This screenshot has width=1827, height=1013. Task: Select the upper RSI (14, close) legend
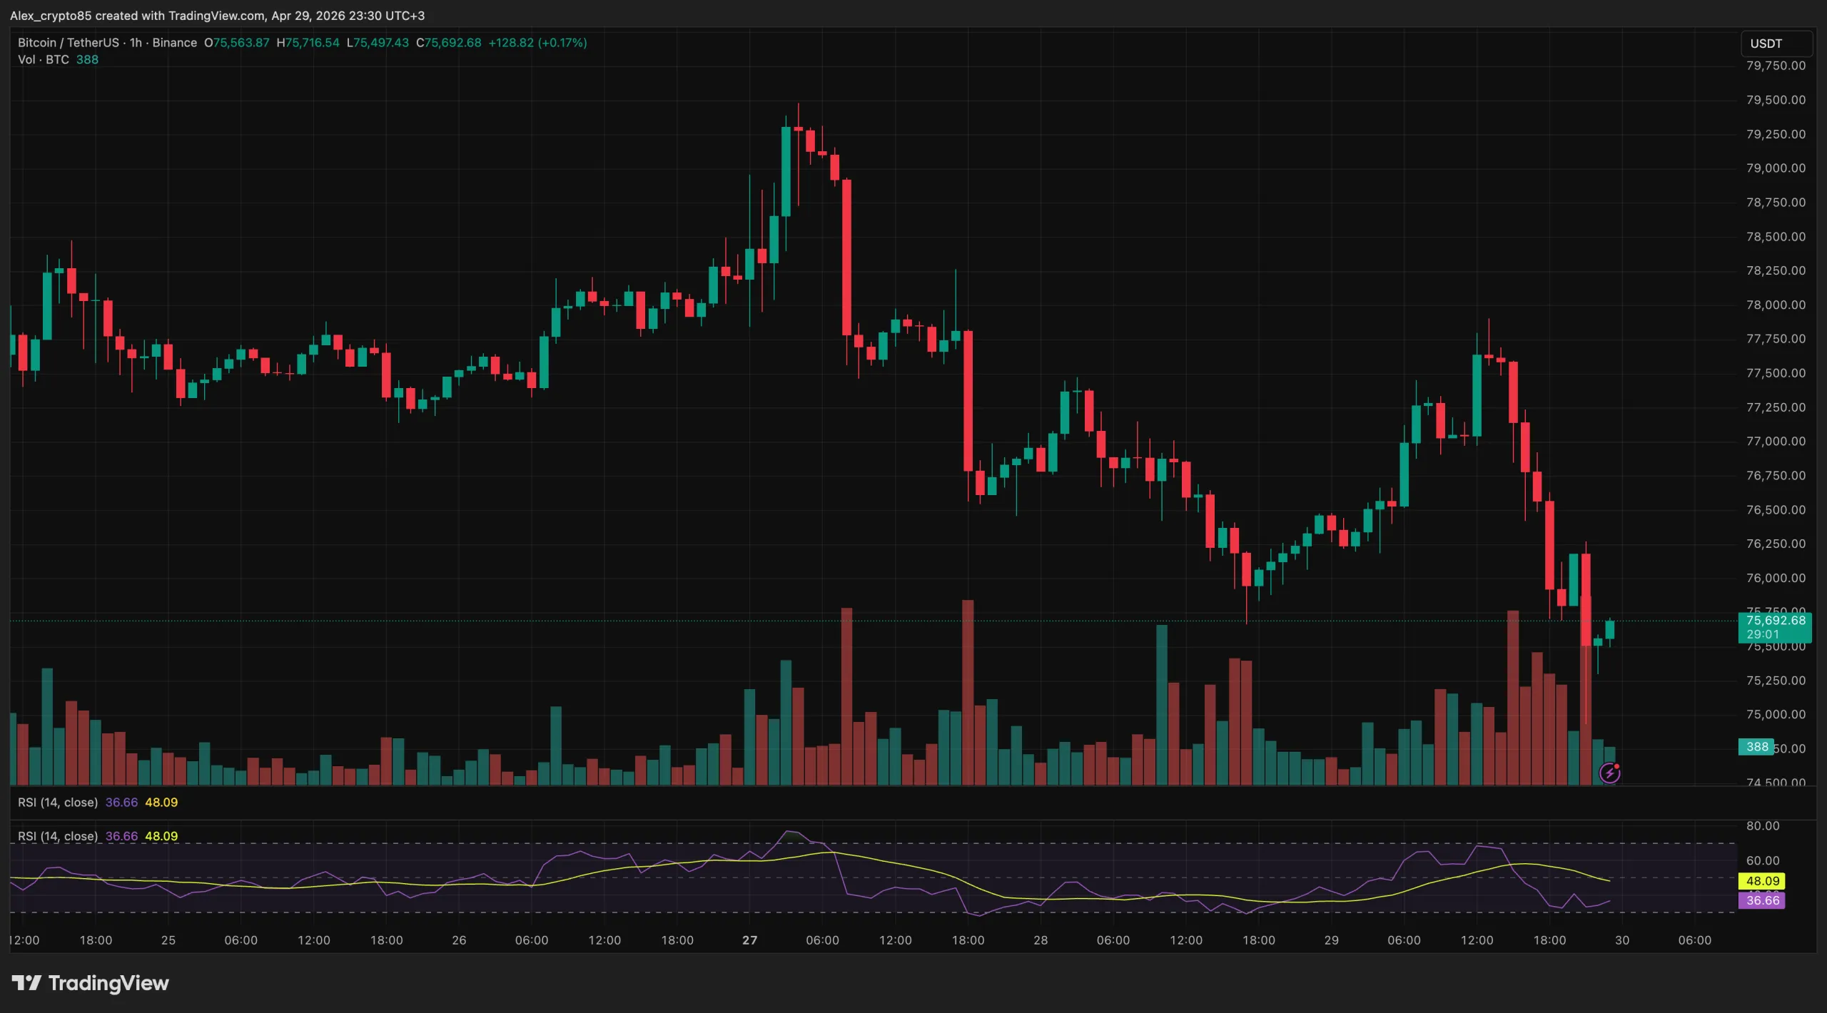[58, 803]
